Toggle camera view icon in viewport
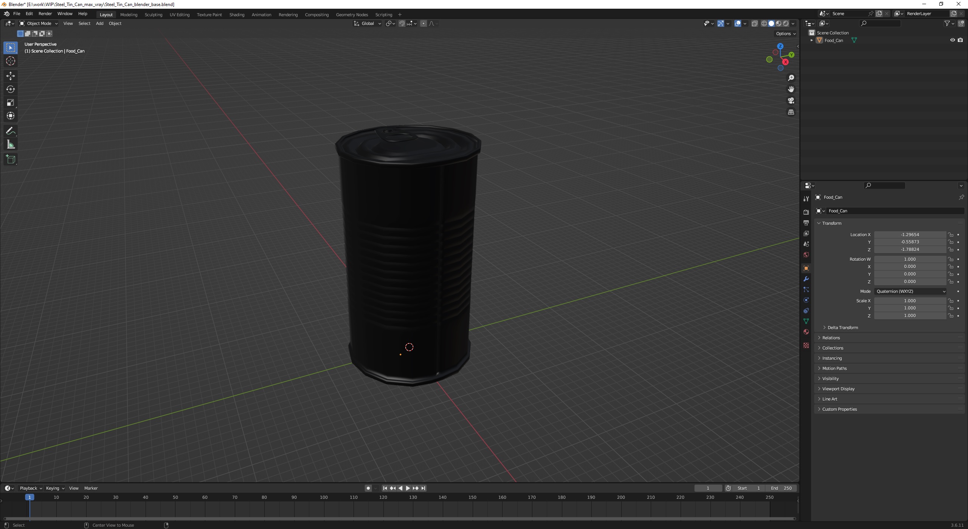 pyautogui.click(x=791, y=101)
